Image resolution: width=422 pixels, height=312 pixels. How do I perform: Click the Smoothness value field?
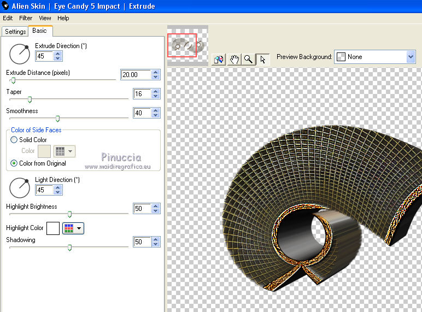click(142, 113)
